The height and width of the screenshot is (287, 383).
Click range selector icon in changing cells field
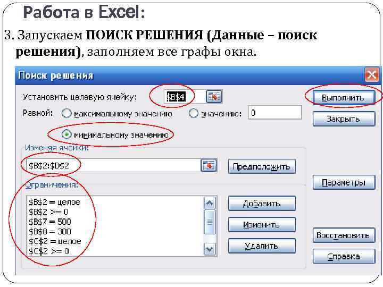pyautogui.click(x=209, y=165)
